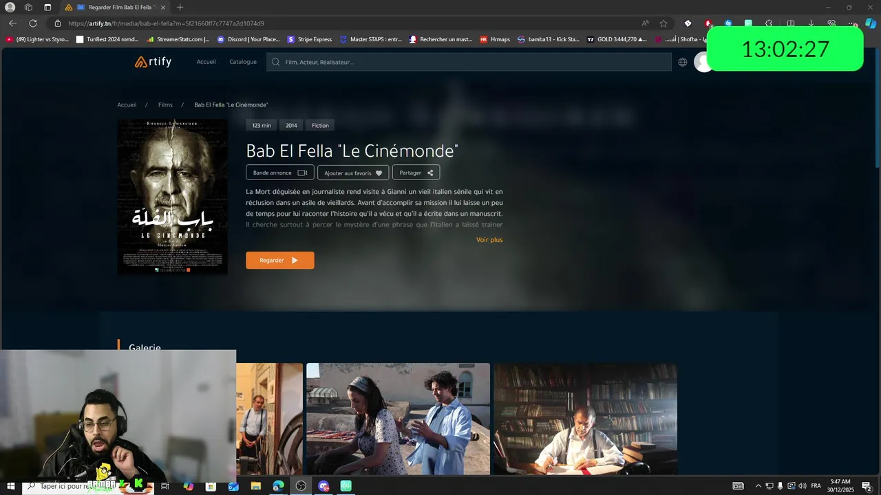Open gallery image of man writing at desk
The width and height of the screenshot is (881, 495).
(585, 419)
